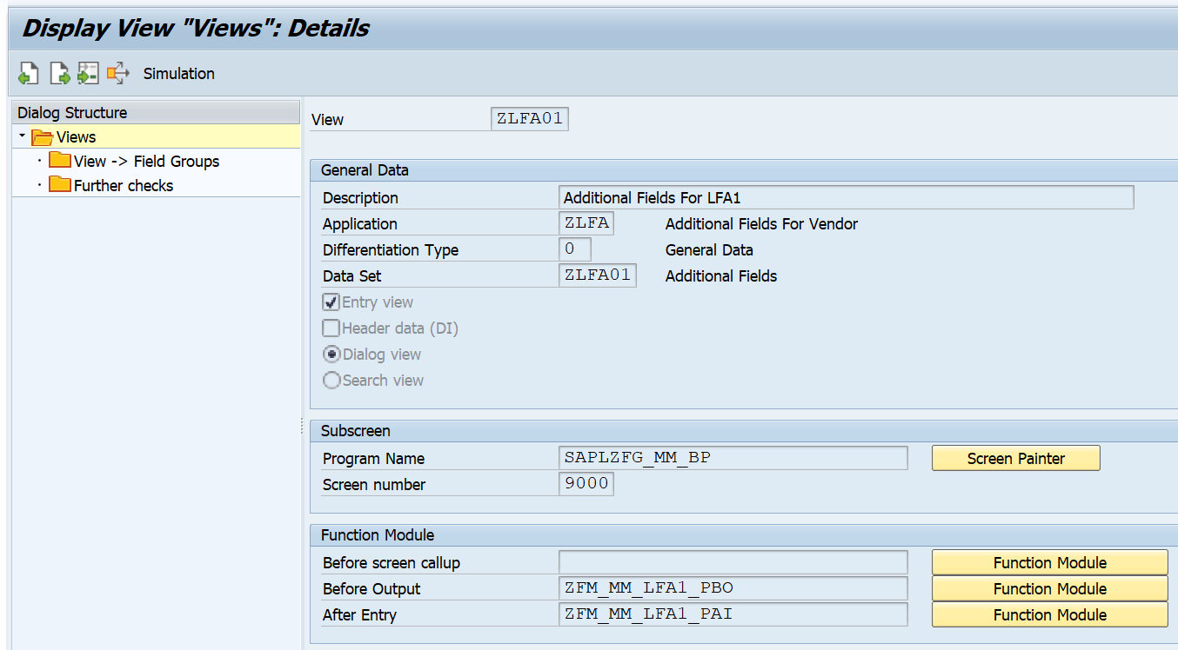Click the Before screen callup field
Screen dimensions: 1178x650
click(x=733, y=562)
